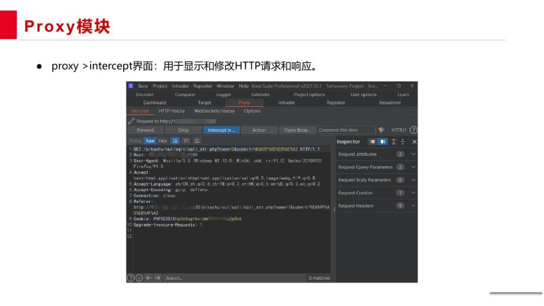544x306 pixels.
Task: Click the pencil edit target icon
Action: [131, 121]
